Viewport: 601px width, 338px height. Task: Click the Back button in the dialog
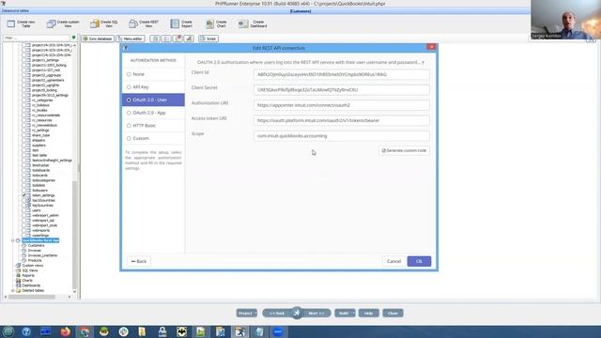tap(139, 261)
